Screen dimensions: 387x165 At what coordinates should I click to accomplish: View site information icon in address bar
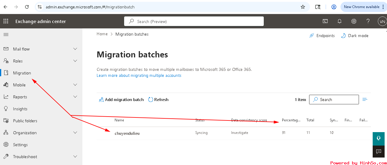point(40,7)
